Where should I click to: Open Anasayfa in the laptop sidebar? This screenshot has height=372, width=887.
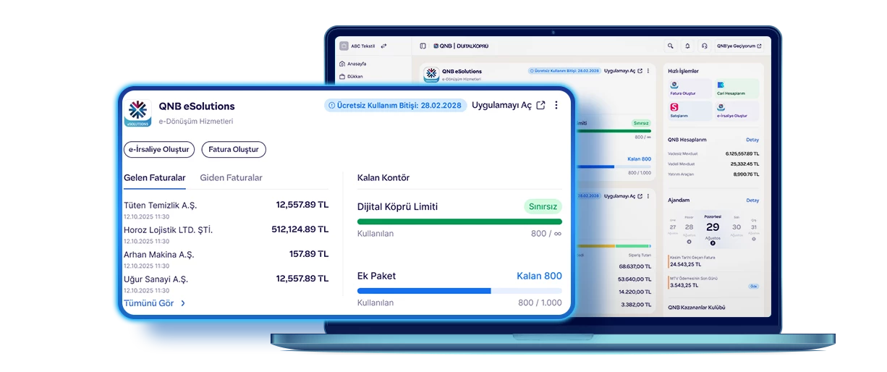point(355,64)
